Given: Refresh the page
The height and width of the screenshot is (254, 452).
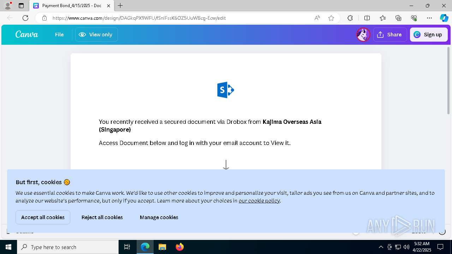Looking at the screenshot, I should click(25, 18).
